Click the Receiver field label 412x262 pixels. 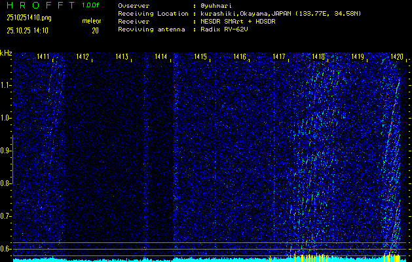click(x=134, y=22)
